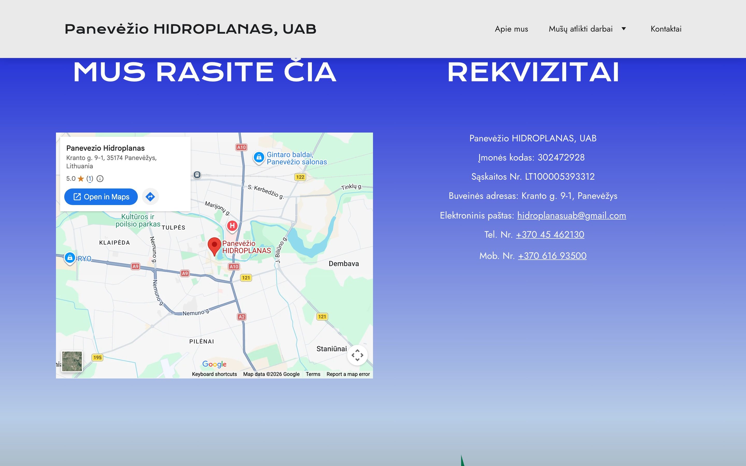Viewport: 746px width, 466px height.
Task: Click the directions arrow icon in map card
Action: coord(150,197)
